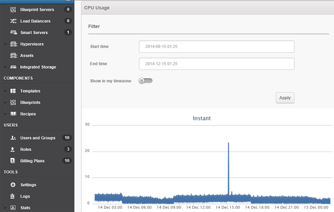Click the Apply filter button

tap(285, 98)
